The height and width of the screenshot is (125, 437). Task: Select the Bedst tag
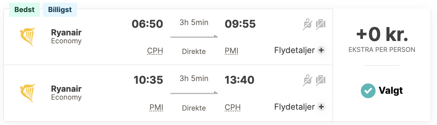point(25,10)
